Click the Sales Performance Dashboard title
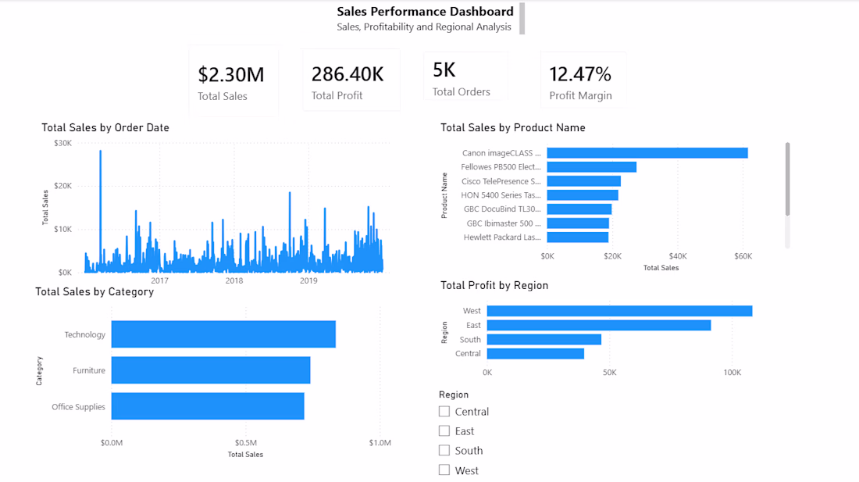The image size is (859, 482). pos(425,12)
